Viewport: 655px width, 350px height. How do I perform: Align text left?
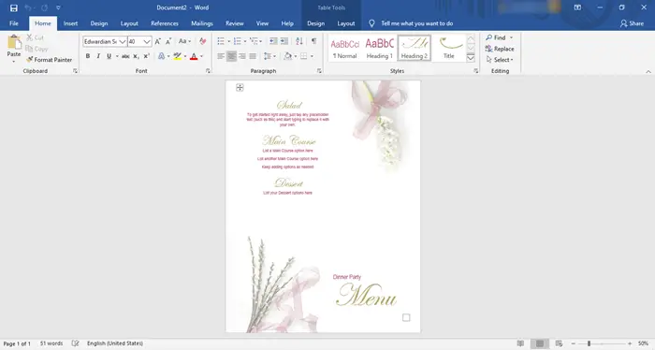221,56
